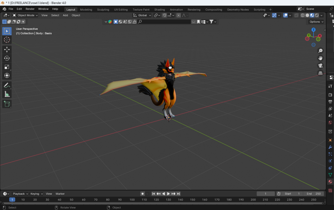Click the pan view hand icon

[x=320, y=58]
